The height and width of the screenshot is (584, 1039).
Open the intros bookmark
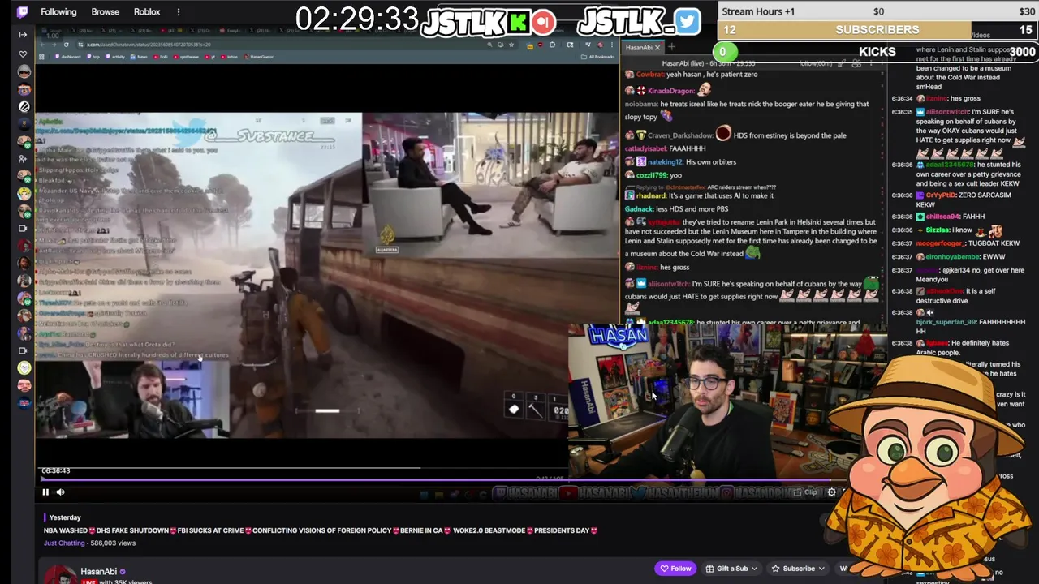point(231,57)
